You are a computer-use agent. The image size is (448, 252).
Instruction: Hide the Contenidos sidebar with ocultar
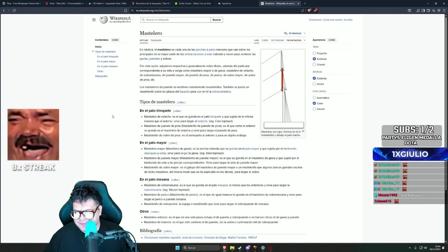click(115, 40)
